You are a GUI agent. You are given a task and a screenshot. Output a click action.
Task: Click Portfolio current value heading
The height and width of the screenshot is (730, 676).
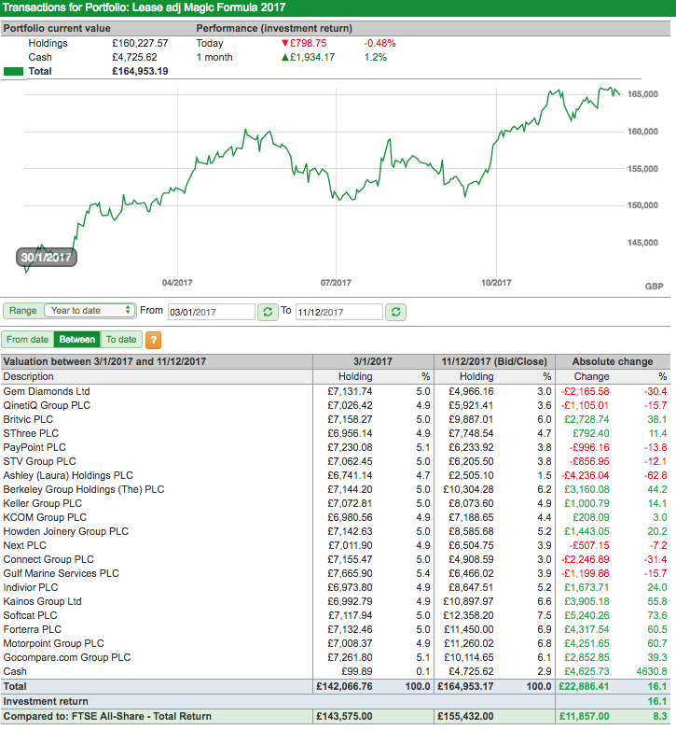point(57,28)
